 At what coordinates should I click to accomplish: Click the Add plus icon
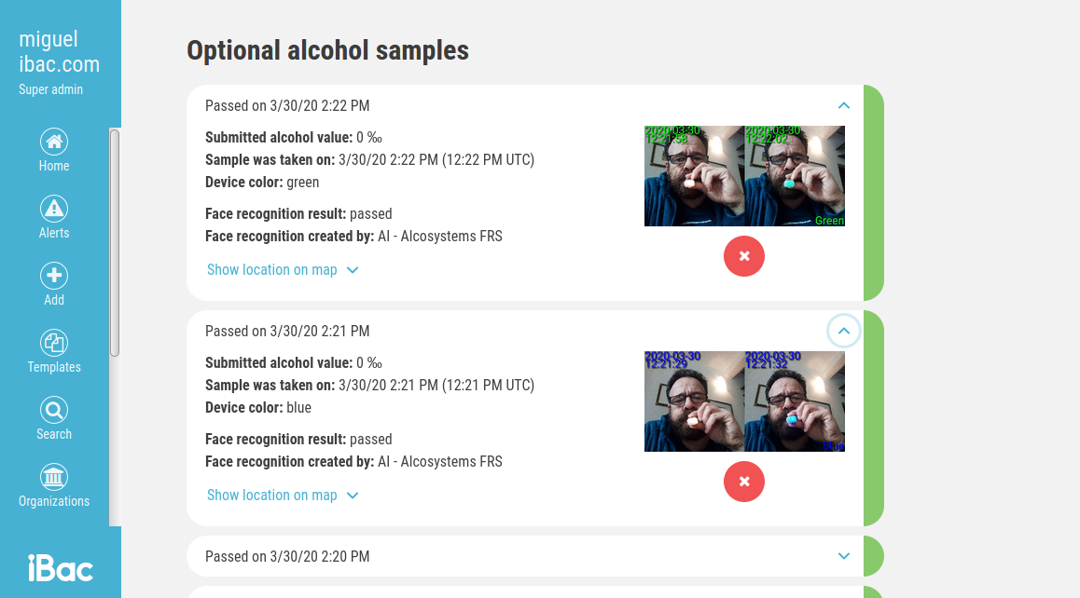[54, 277]
